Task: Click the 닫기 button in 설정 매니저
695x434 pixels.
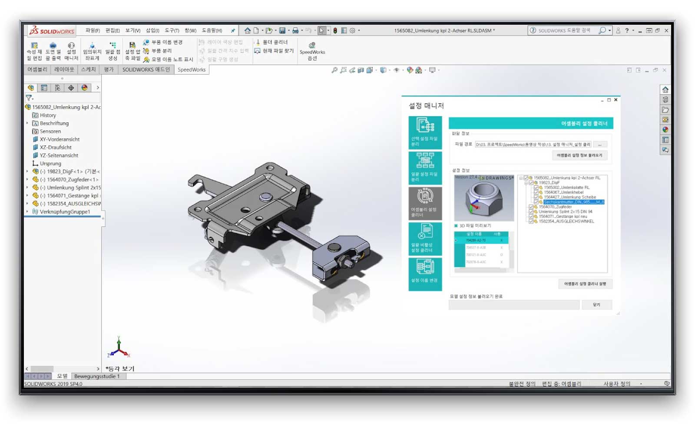Action: coord(596,305)
